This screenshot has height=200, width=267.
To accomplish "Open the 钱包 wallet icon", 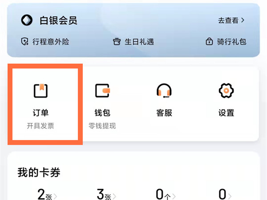I will pyautogui.click(x=102, y=91).
